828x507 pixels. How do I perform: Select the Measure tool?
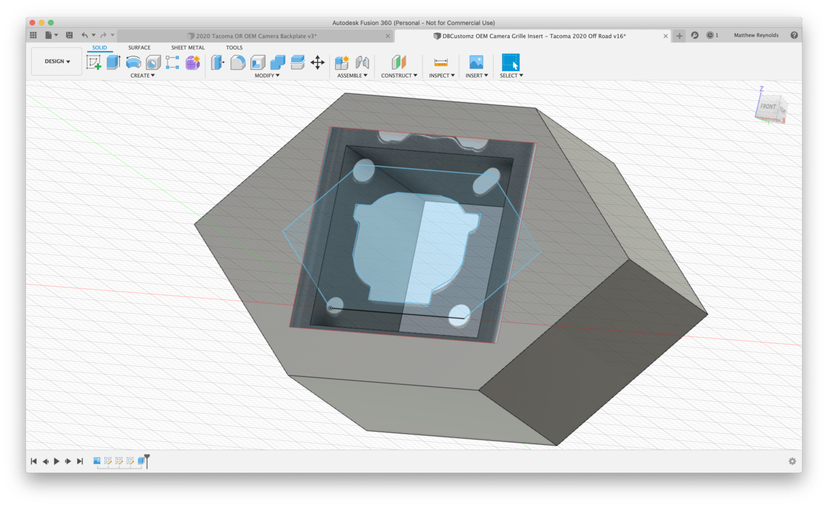pyautogui.click(x=441, y=62)
